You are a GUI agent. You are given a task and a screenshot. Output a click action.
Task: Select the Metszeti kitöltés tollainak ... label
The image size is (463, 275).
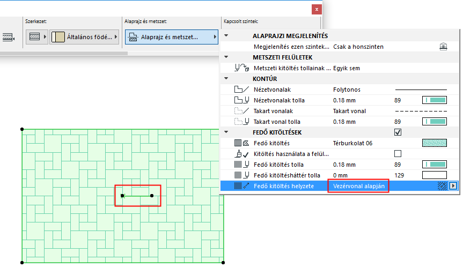tap(292, 68)
